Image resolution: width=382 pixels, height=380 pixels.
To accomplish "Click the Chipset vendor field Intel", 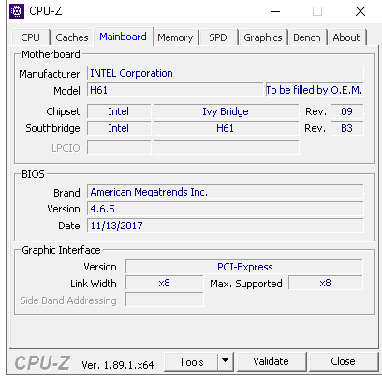I will (x=119, y=111).
